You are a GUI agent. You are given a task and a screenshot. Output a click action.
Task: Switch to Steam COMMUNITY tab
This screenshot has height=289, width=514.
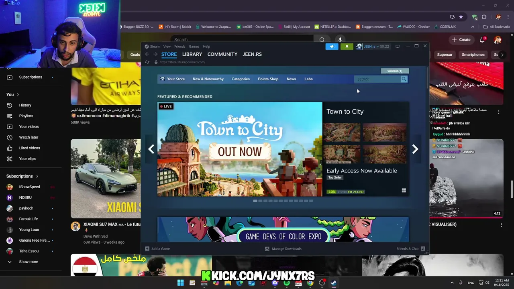pyautogui.click(x=222, y=54)
